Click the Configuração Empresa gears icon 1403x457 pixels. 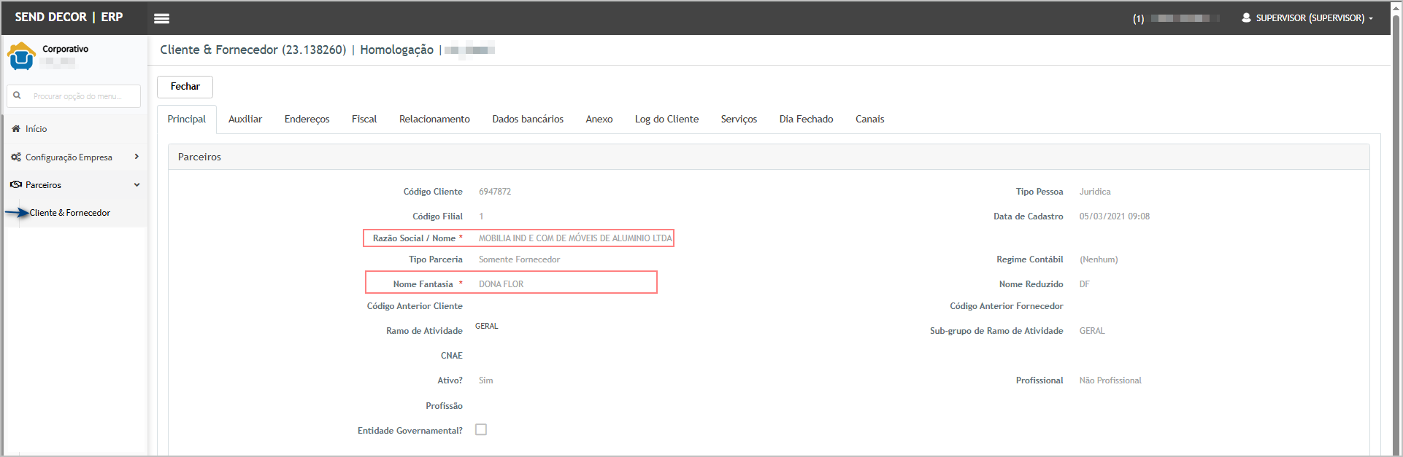[16, 157]
